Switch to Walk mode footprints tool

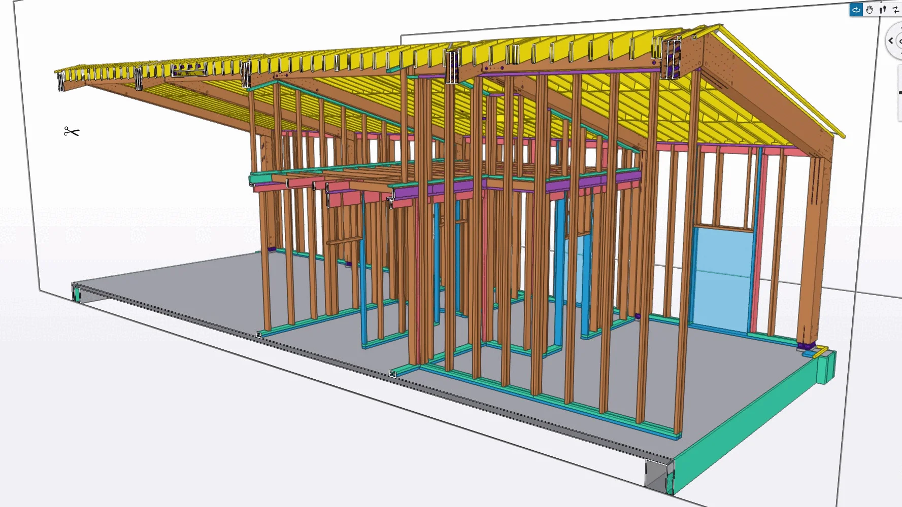pyautogui.click(x=883, y=10)
